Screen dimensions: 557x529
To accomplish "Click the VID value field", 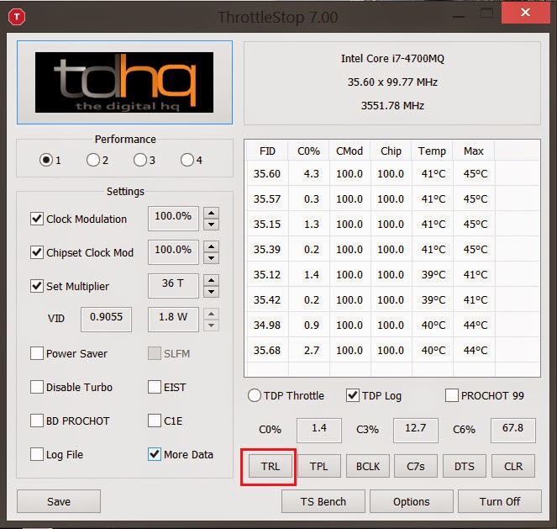I will coord(106,320).
